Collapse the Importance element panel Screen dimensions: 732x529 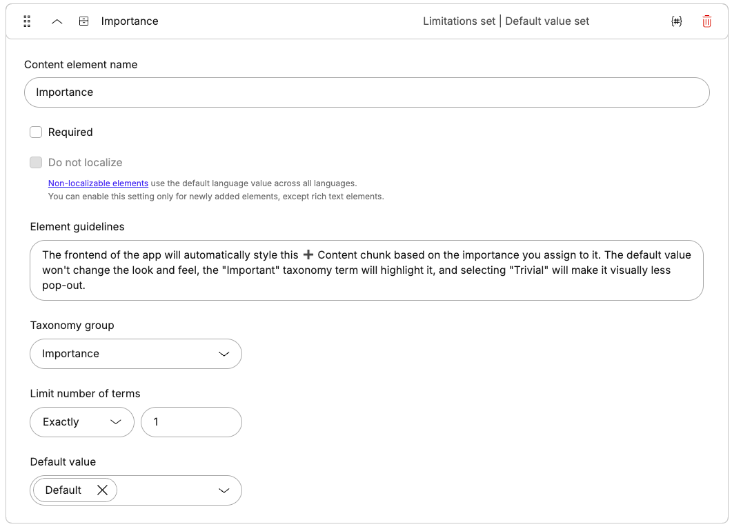pos(57,21)
